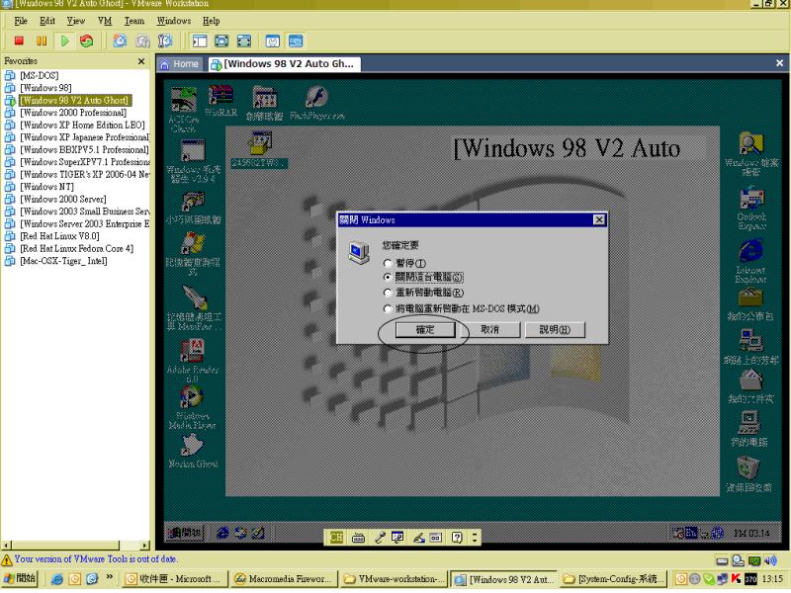791x593 pixels.
Task: Click the Favorites horizontal scrollbar left arrow
Action: [x=6, y=546]
